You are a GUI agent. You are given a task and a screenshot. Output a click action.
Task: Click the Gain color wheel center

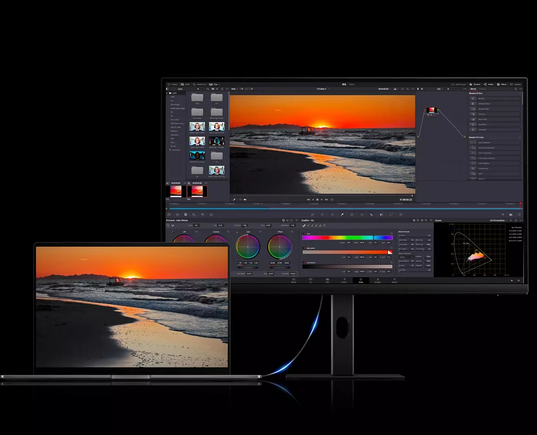(x=248, y=247)
